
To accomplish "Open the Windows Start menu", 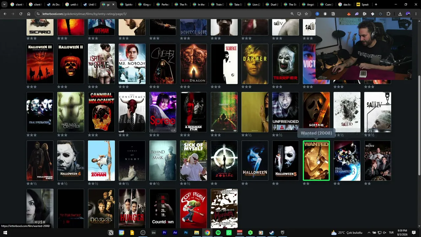I will (x=5, y=233).
